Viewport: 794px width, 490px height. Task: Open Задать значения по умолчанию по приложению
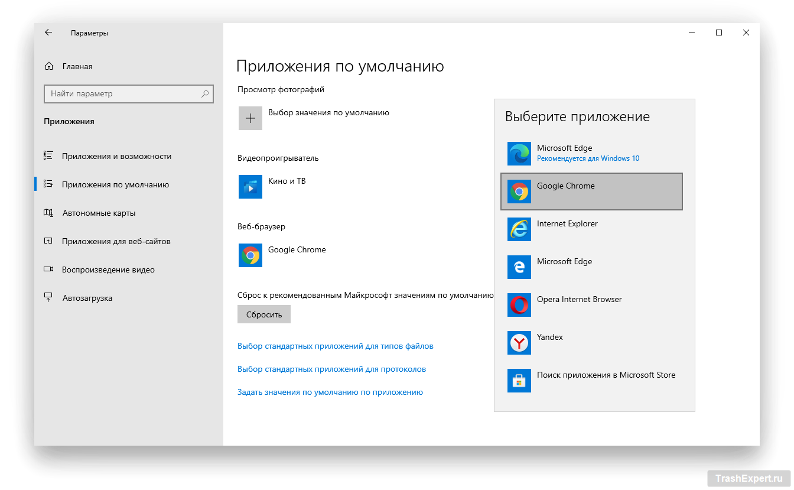[x=330, y=392]
